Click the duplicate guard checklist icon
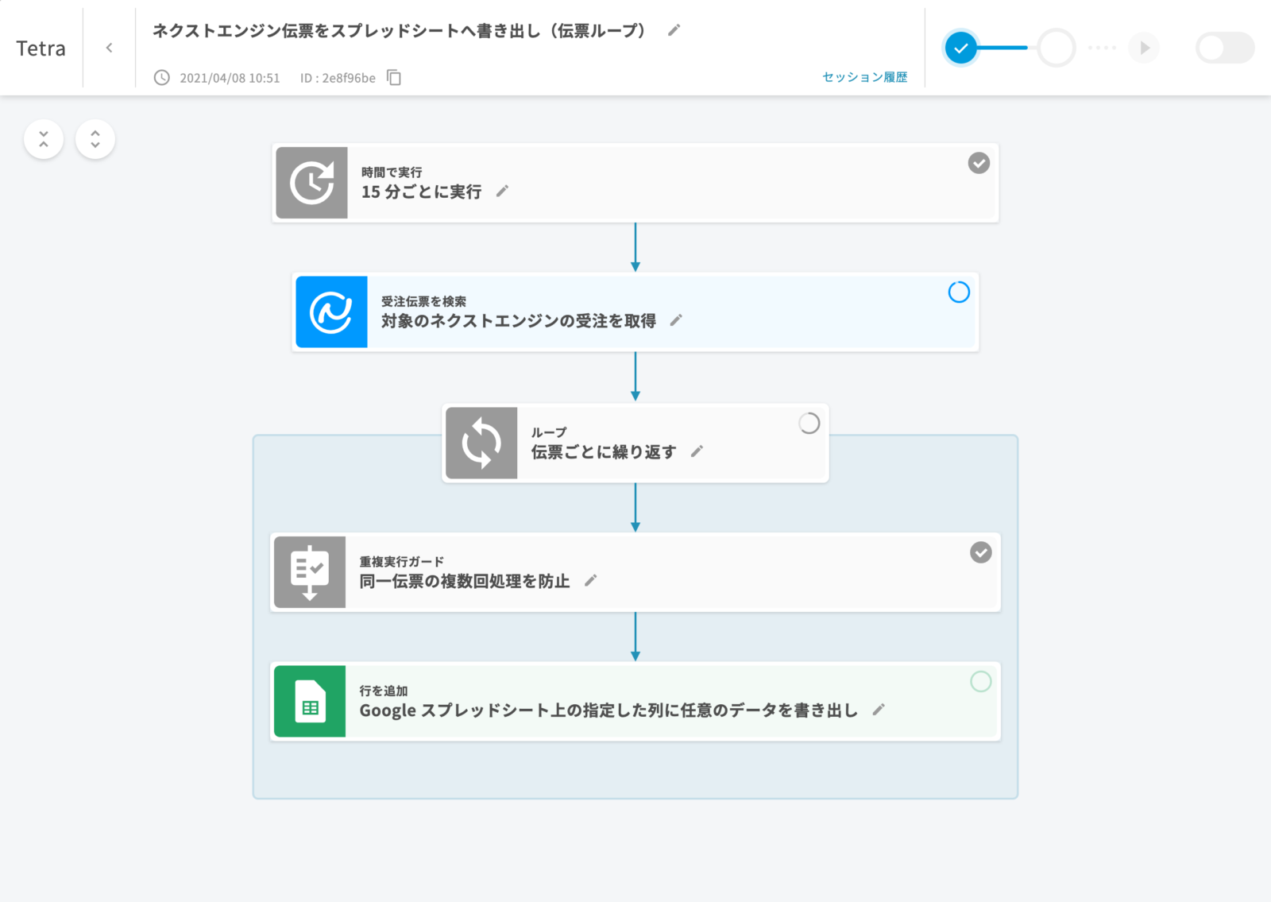Screen dimensions: 1271x902 [310, 572]
